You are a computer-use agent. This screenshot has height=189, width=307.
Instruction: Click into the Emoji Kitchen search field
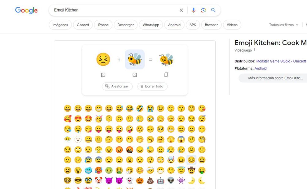113,10
